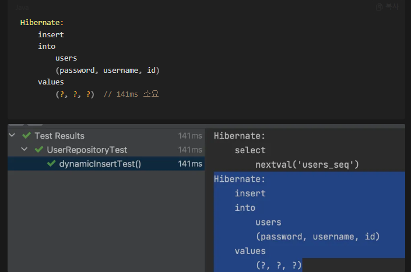Select the dynamicInsertTest() test row

point(106,164)
